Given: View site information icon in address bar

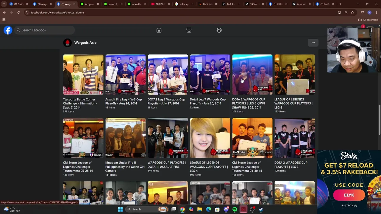Looking at the screenshot, I should 27,12.
